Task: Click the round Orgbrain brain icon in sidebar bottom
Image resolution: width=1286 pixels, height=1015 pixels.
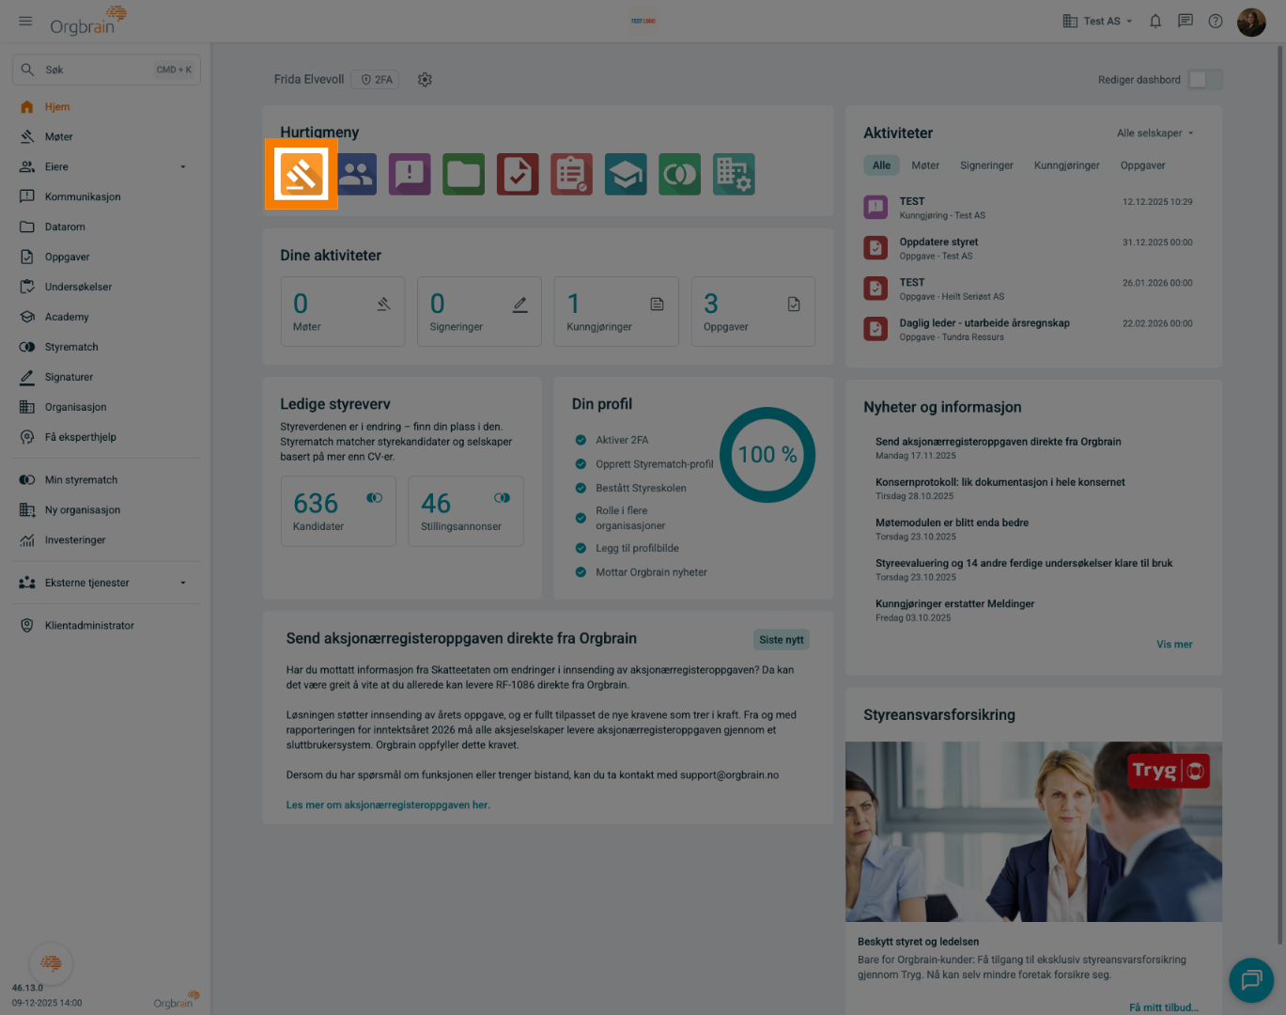Action: click(x=51, y=963)
